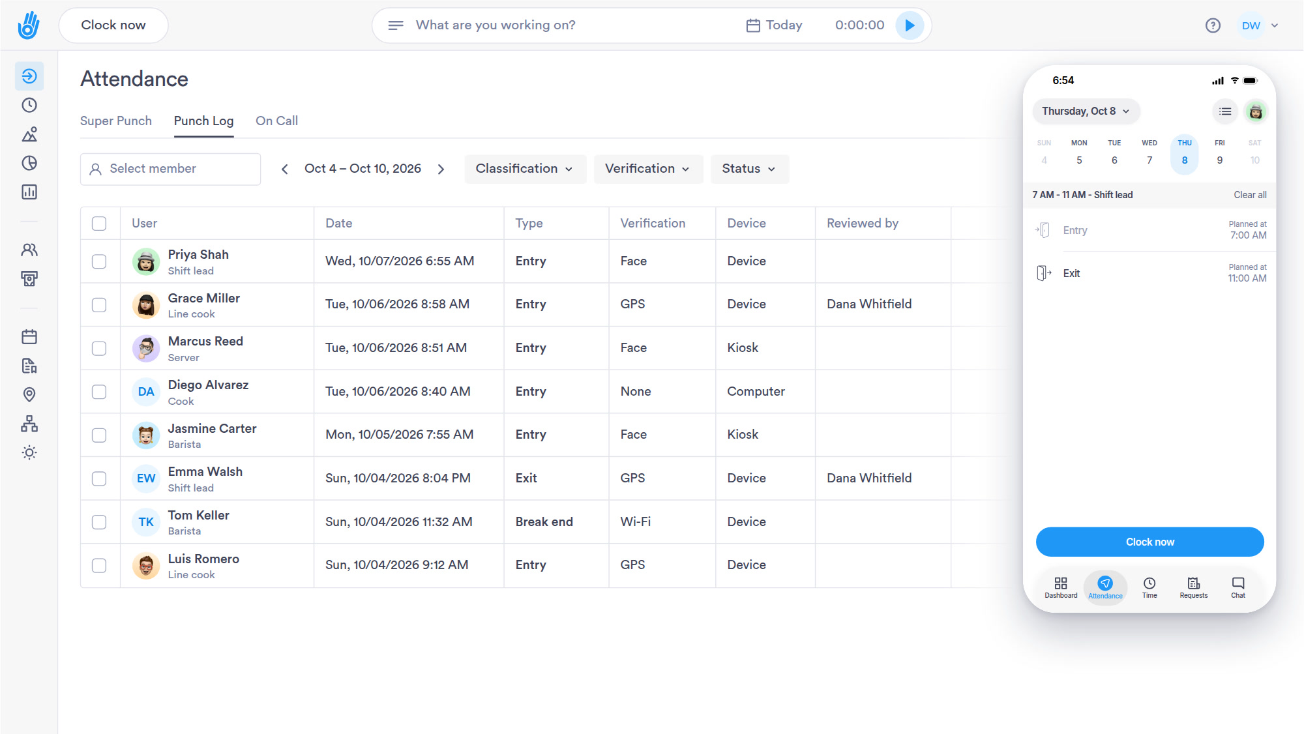Tap the Chat icon in phone nav

click(x=1238, y=587)
